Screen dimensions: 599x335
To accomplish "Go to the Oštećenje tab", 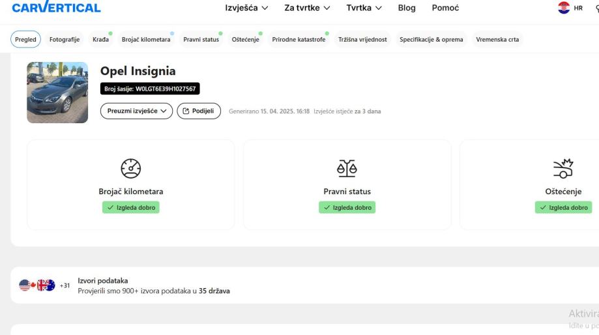I will coord(245,39).
